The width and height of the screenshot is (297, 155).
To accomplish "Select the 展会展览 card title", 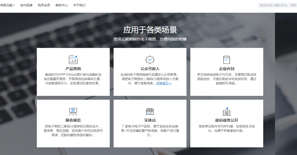I will point(73,120).
